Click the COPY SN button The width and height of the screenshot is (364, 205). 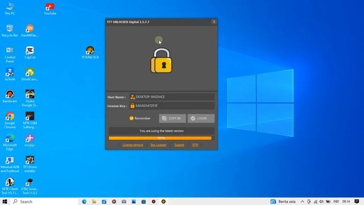[172, 118]
